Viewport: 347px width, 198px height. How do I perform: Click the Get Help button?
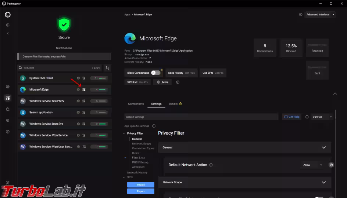pos(291,117)
